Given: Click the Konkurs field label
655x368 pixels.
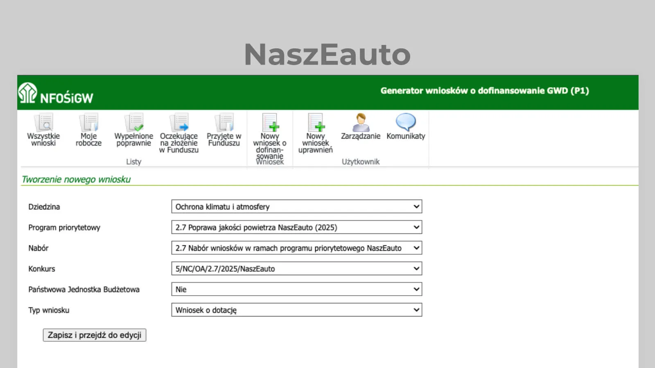Looking at the screenshot, I should pyautogui.click(x=42, y=269).
